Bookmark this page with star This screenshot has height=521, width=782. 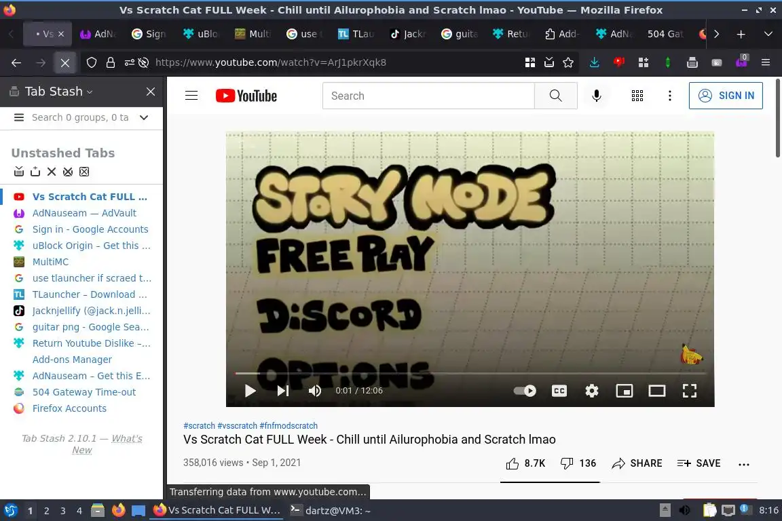[568, 63]
